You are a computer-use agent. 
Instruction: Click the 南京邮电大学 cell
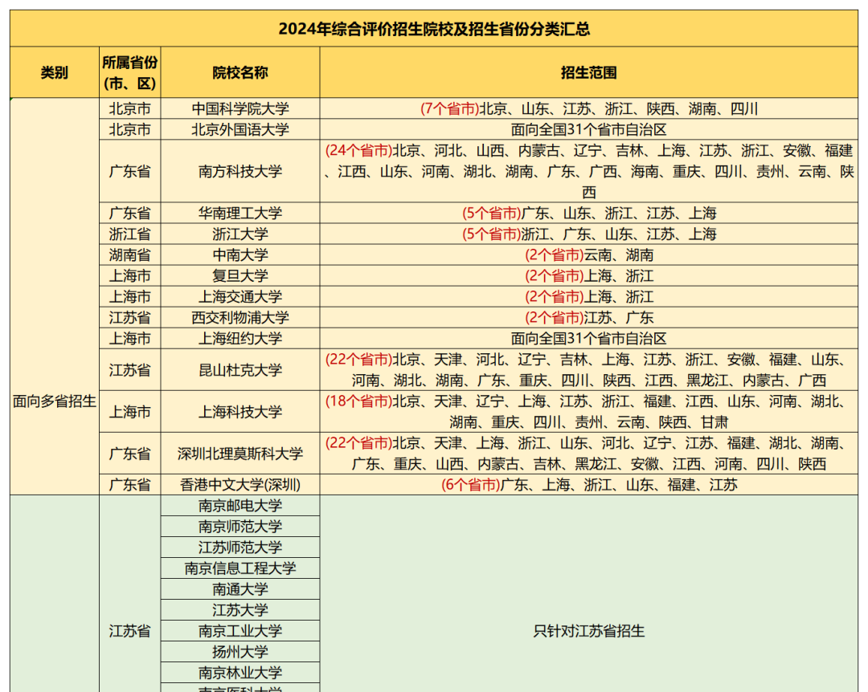click(240, 506)
